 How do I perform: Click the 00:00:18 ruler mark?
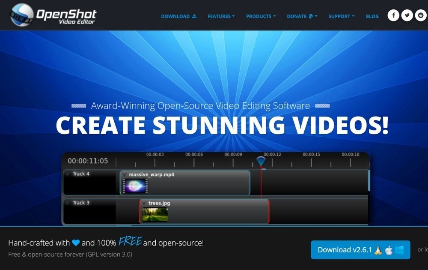(351, 154)
